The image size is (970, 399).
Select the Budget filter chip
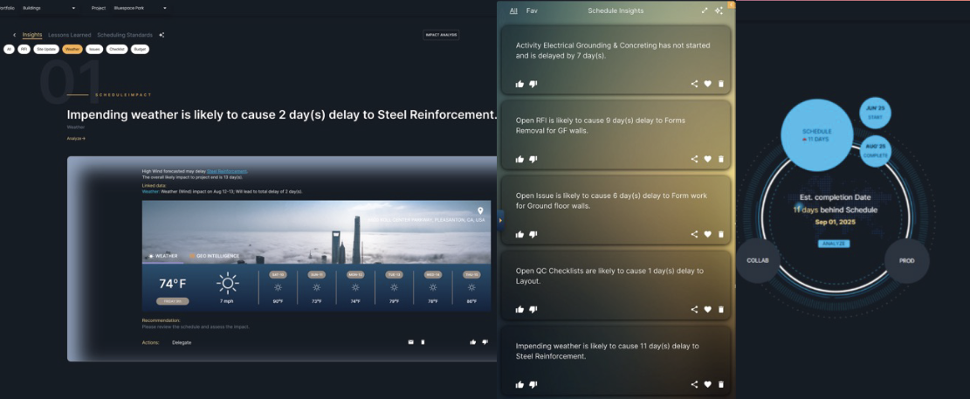[140, 49]
